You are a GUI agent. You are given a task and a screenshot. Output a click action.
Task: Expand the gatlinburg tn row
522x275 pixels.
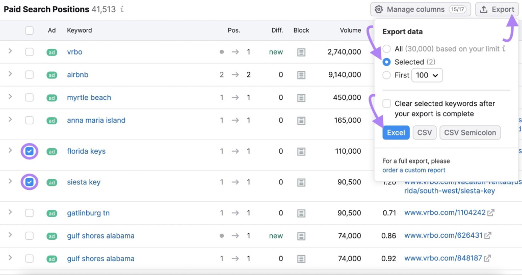(x=10, y=212)
